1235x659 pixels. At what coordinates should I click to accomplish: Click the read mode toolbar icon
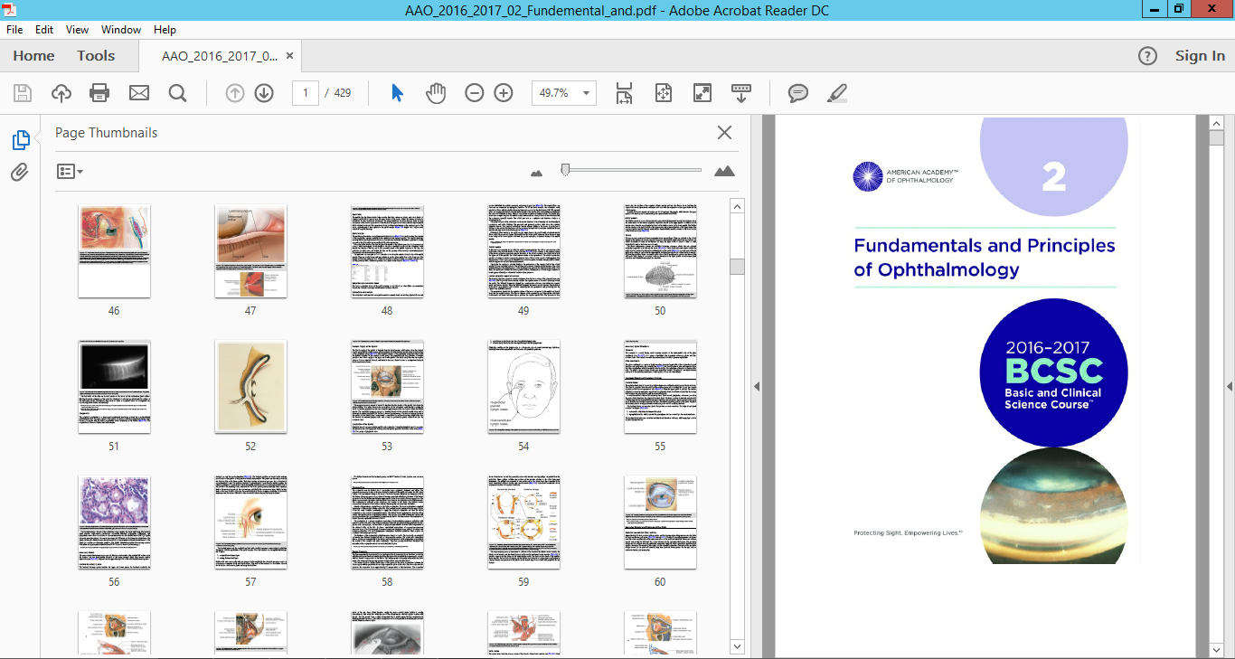741,93
